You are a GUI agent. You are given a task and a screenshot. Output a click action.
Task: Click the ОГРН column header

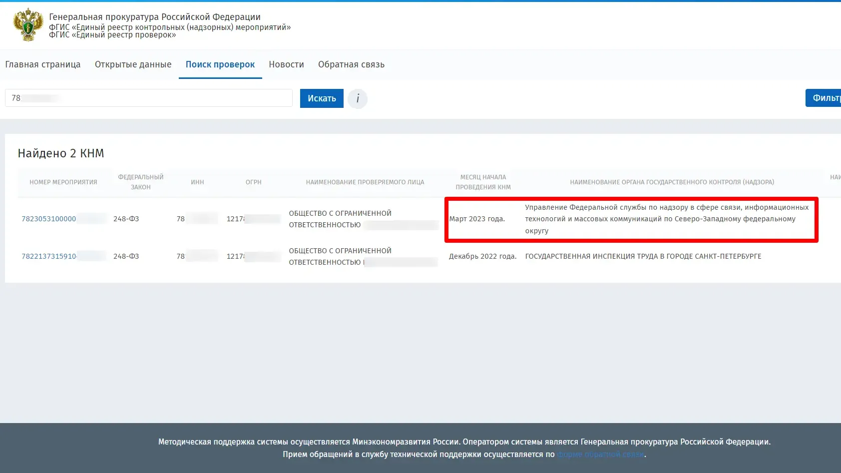click(x=254, y=182)
